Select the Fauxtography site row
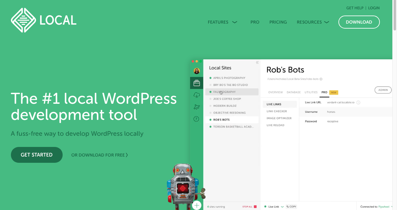Screen dimensions: 397x210 (232, 92)
